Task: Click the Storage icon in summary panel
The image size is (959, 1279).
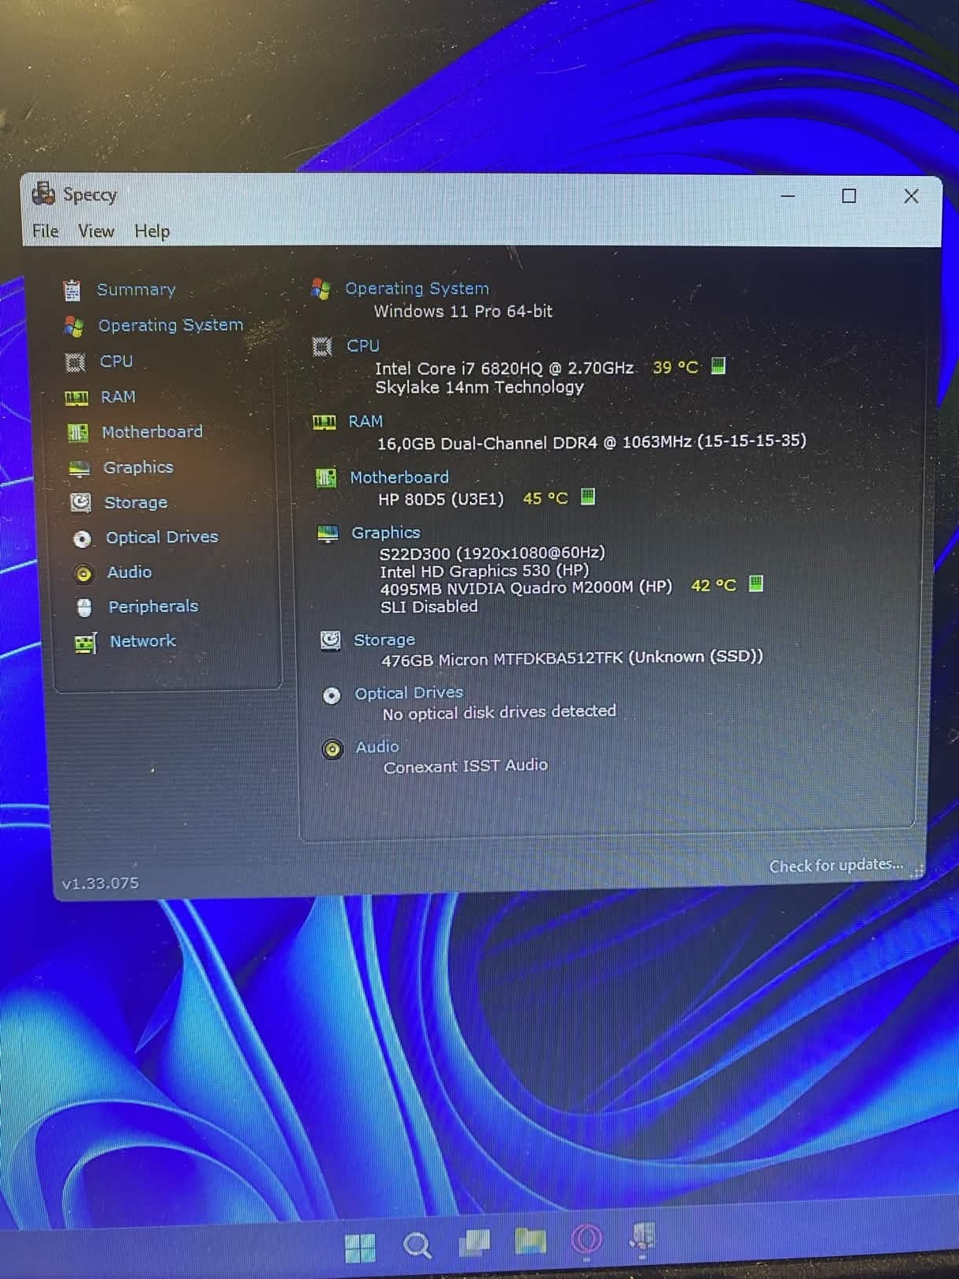Action: point(331,640)
